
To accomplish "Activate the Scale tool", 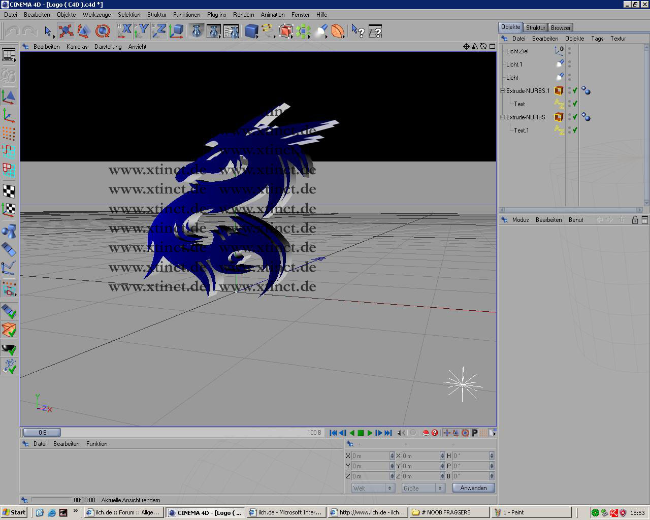I will [x=84, y=31].
